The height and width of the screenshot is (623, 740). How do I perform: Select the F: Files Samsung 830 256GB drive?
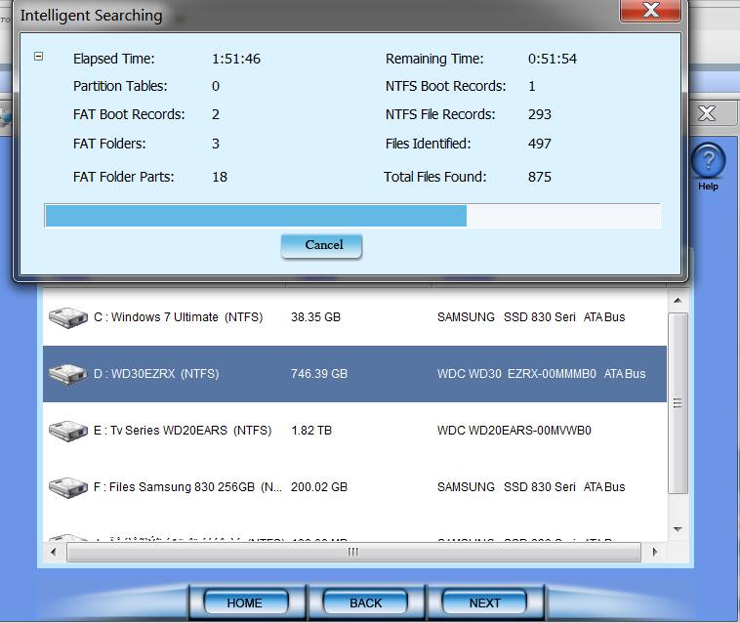(x=354, y=487)
